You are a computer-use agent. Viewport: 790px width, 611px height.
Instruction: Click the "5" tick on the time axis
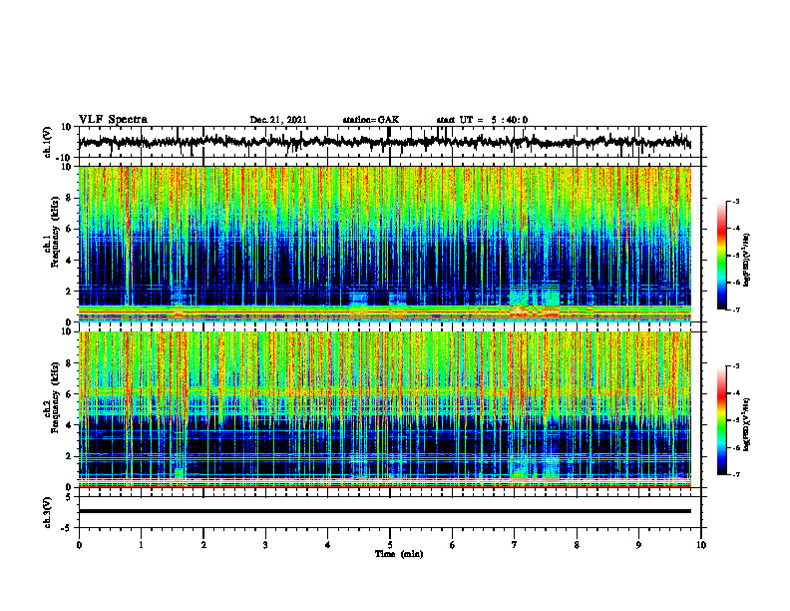(x=390, y=545)
